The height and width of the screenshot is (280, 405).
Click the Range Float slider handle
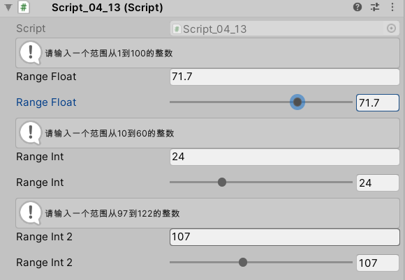coord(297,102)
